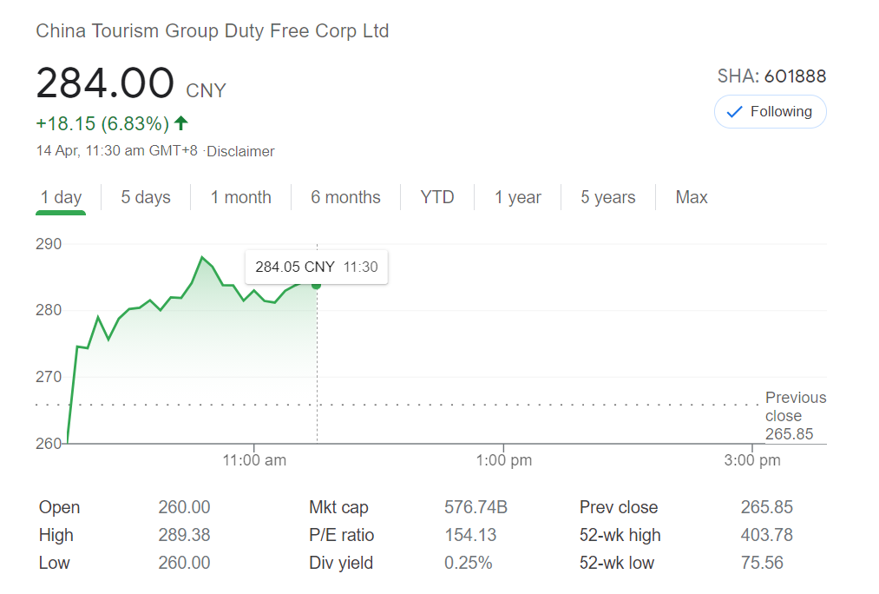
Task: Click the 1:00 pm axis label
Action: click(x=504, y=460)
